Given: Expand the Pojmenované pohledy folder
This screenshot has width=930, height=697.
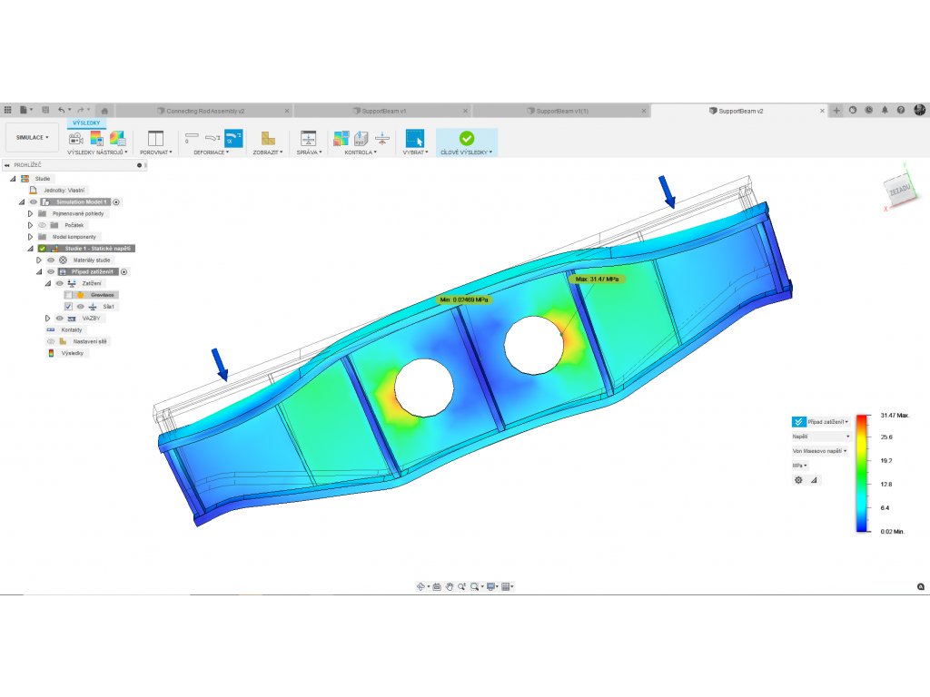Looking at the screenshot, I should (30, 213).
